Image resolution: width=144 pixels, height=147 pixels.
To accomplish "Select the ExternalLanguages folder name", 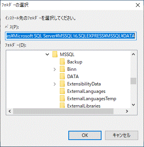I will tap(86, 91).
